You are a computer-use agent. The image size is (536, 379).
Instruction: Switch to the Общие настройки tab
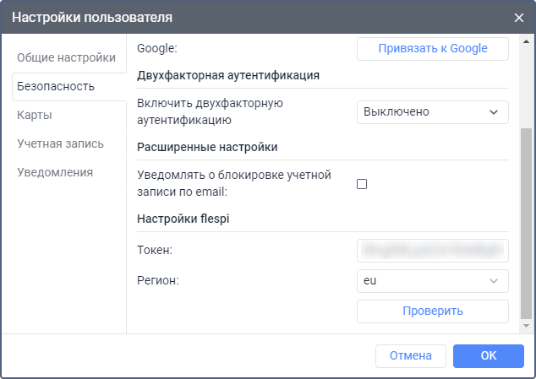tap(66, 57)
